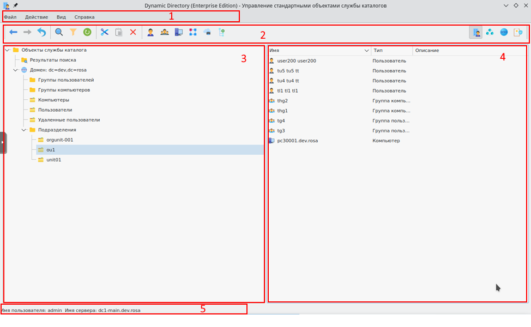Open the filter funnel tool
Image resolution: width=531 pixels, height=327 pixels.
coord(73,33)
